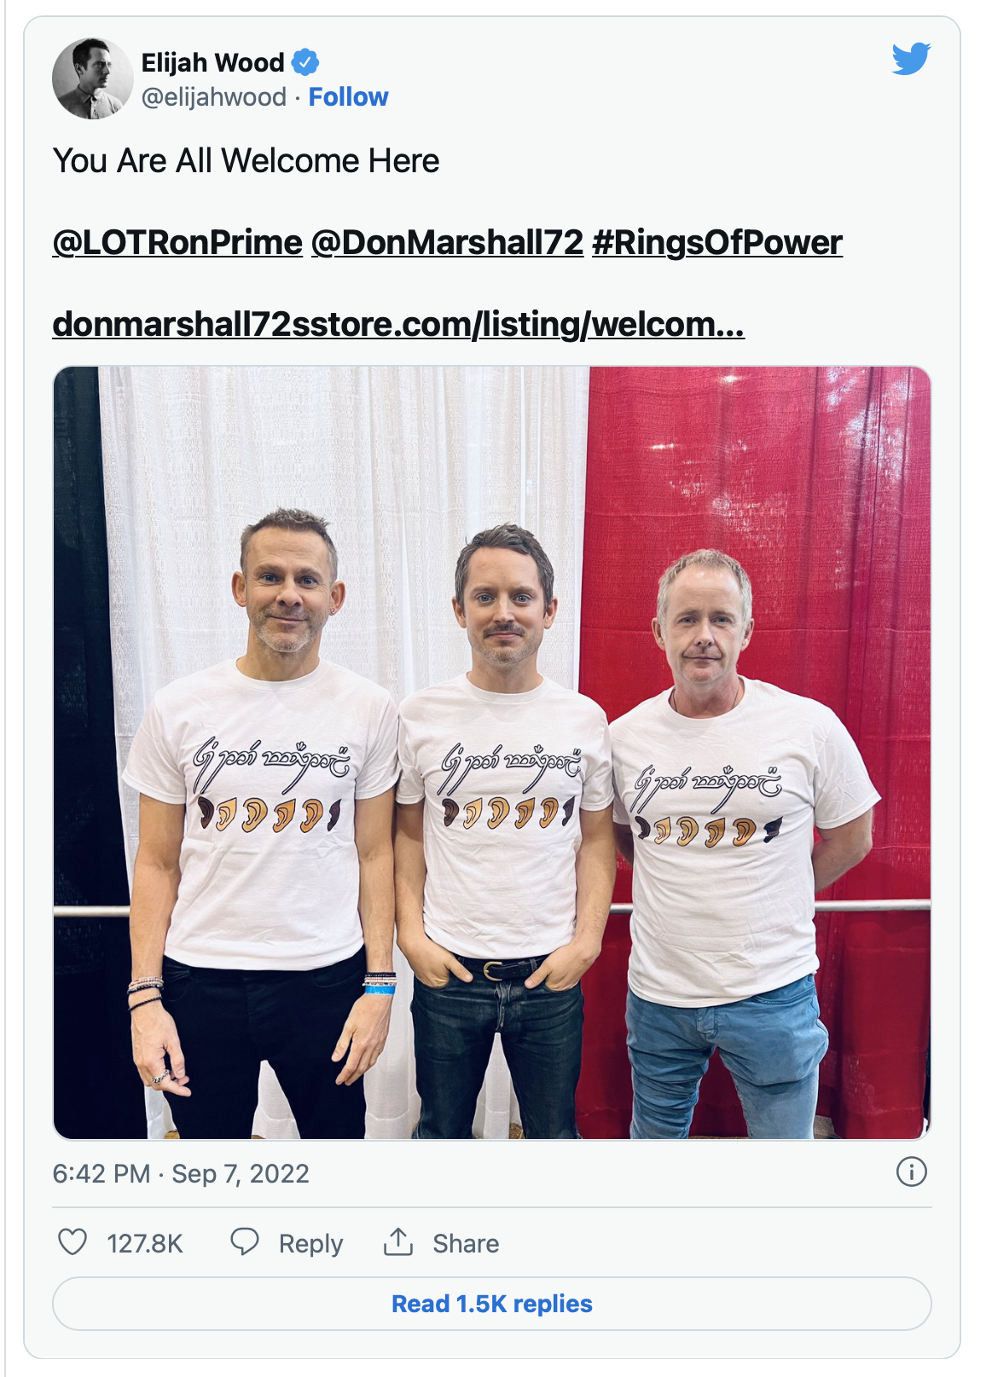Open the @LOTRonPrime mention link

pyautogui.click(x=177, y=243)
